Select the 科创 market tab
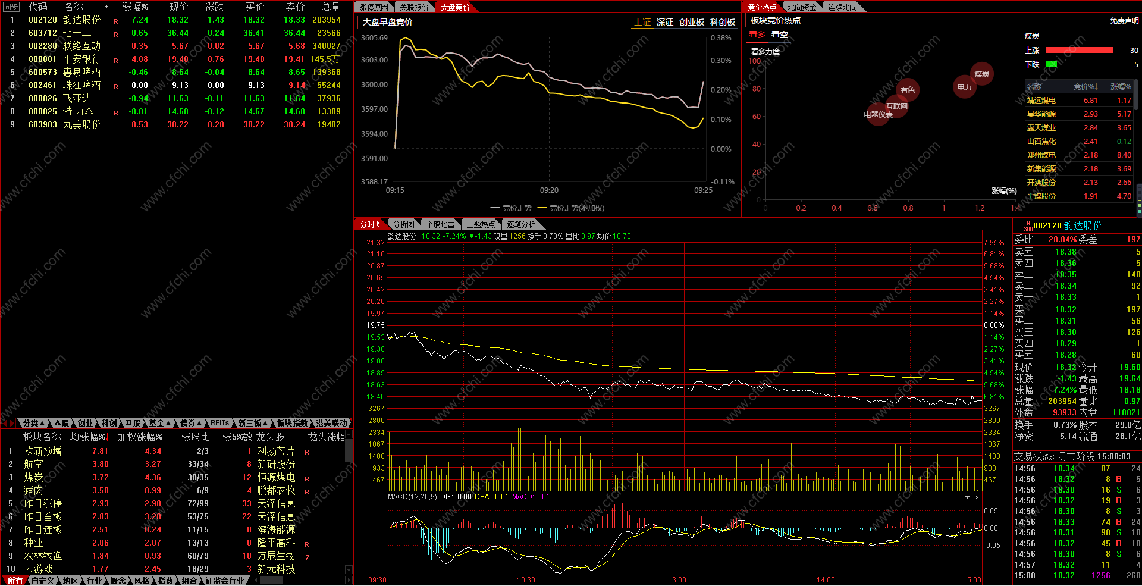The width and height of the screenshot is (1142, 586). pyautogui.click(x=109, y=423)
